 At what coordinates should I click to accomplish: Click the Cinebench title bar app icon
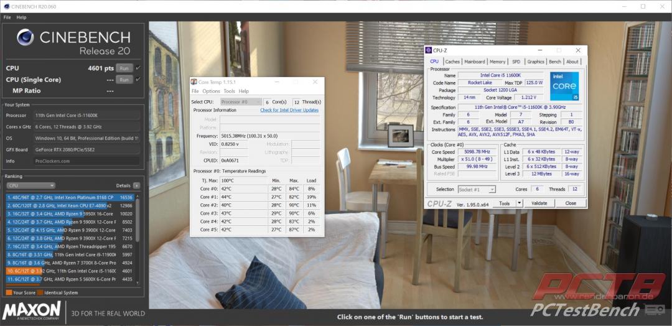point(6,6)
